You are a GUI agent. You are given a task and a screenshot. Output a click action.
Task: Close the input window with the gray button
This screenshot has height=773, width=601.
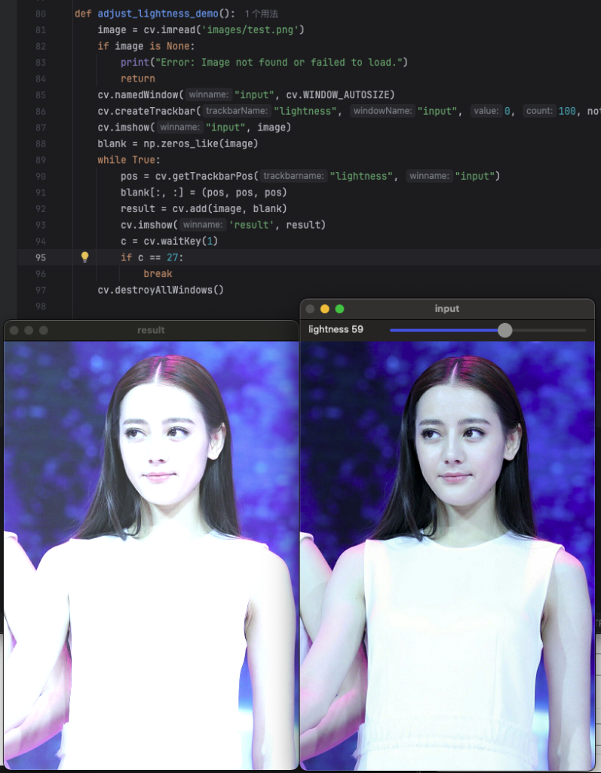click(x=310, y=309)
